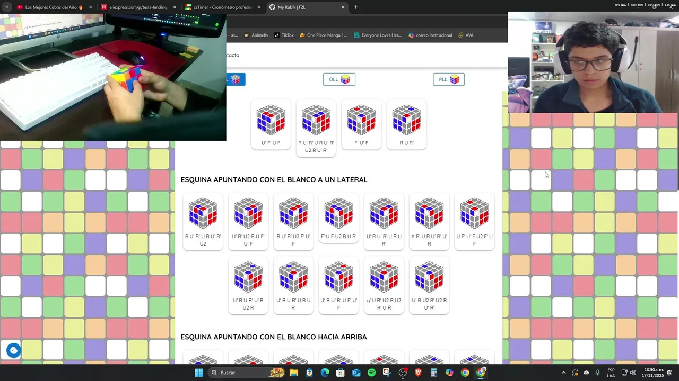Switch to Los Mejores Cubos del Año tab

(54, 7)
